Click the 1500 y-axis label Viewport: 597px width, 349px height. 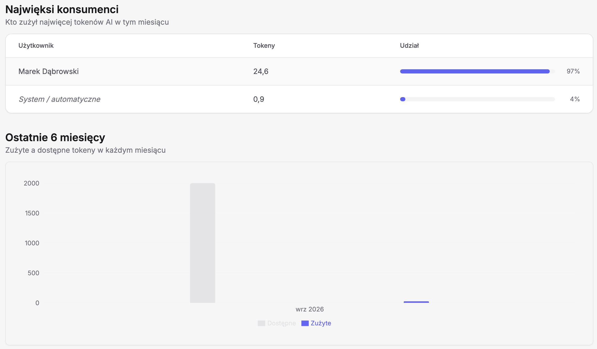(x=32, y=213)
